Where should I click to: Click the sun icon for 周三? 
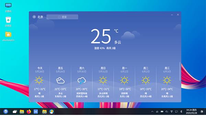coord(167,80)
